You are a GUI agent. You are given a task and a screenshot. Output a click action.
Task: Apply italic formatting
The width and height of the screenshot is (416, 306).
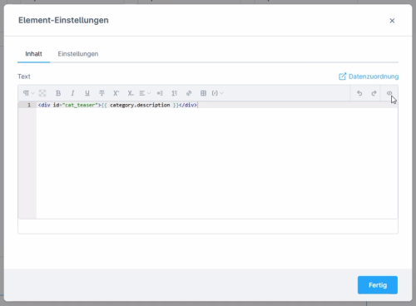pyautogui.click(x=72, y=93)
